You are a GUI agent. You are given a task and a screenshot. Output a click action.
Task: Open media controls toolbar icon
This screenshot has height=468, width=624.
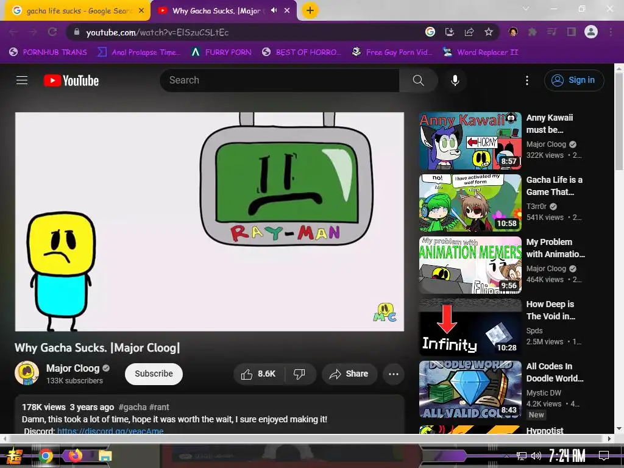coord(552,32)
